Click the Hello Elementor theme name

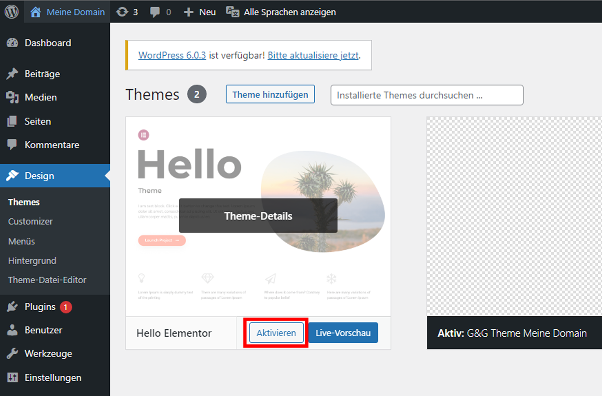pos(174,333)
